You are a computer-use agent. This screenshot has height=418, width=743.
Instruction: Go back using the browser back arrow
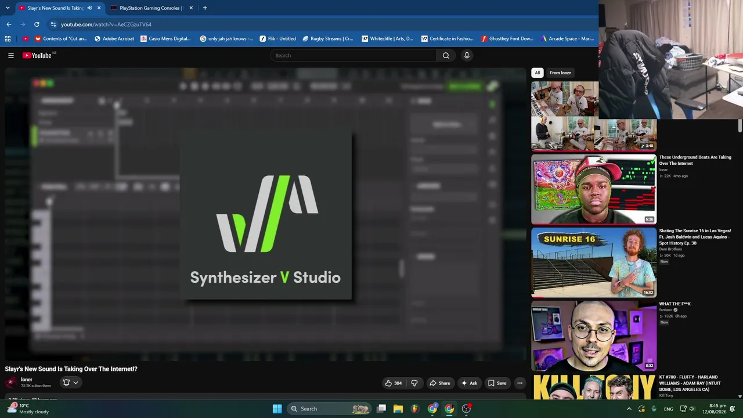pos(9,24)
